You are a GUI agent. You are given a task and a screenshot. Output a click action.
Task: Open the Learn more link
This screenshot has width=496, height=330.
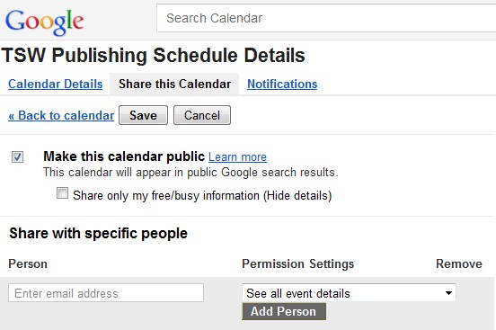[237, 156]
